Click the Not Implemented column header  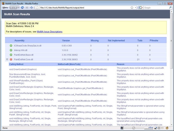[x=116, y=40]
